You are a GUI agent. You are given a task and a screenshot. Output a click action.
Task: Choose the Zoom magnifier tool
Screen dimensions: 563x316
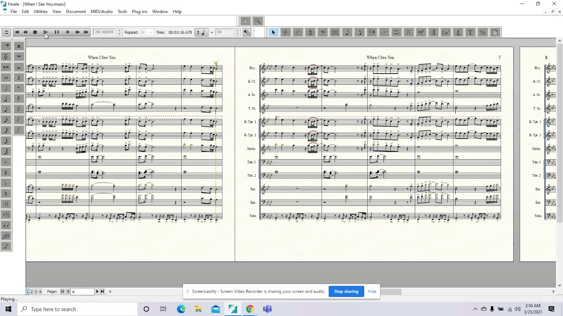tap(258, 21)
